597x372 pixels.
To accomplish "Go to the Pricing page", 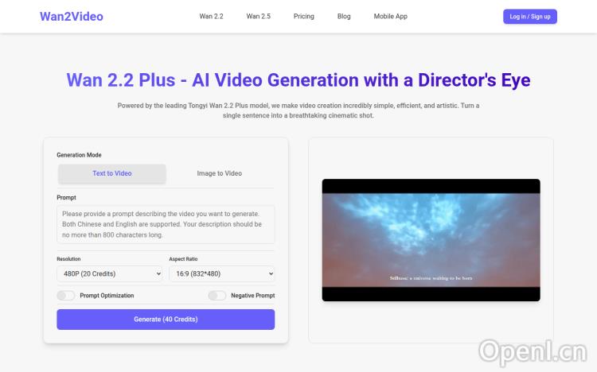I will (304, 17).
